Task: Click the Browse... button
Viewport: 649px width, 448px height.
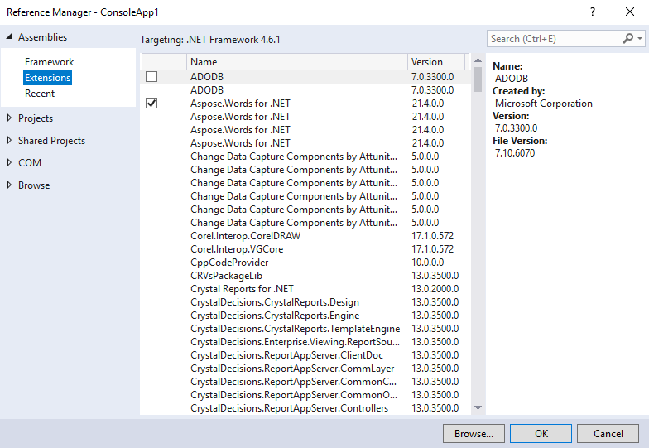Action: 474,434
